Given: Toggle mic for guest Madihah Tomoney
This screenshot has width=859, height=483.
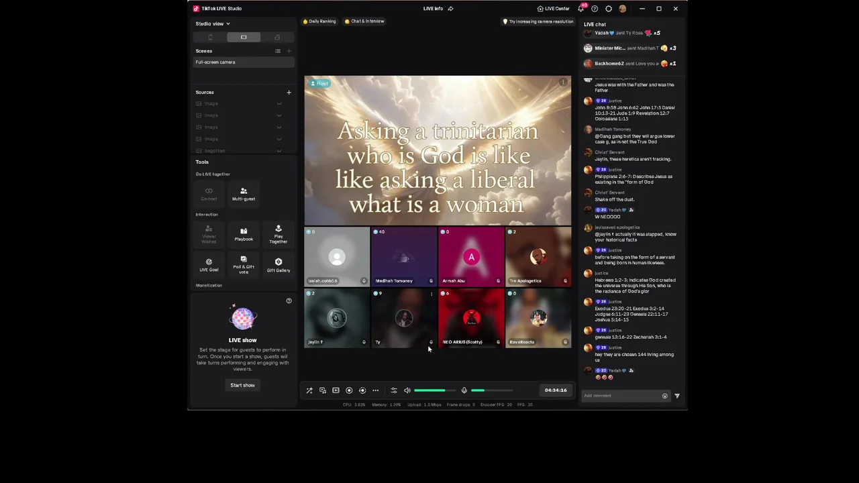Looking at the screenshot, I should tap(431, 281).
